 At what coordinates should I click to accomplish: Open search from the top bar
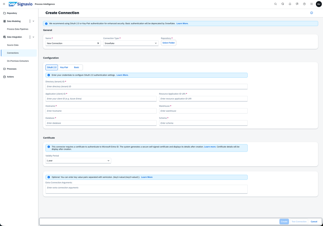[275, 4]
